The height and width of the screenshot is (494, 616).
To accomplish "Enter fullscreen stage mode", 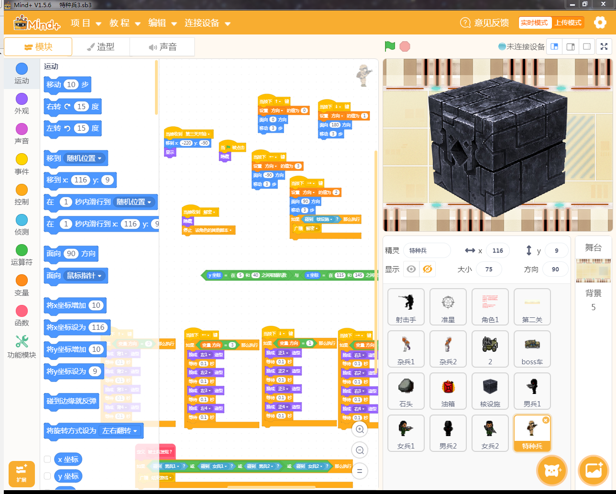I will pos(605,46).
